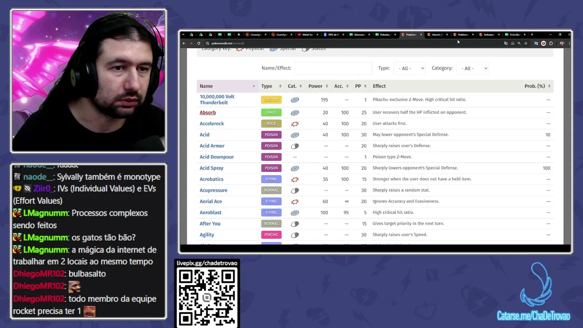Sort the table by PP column

(x=360, y=86)
